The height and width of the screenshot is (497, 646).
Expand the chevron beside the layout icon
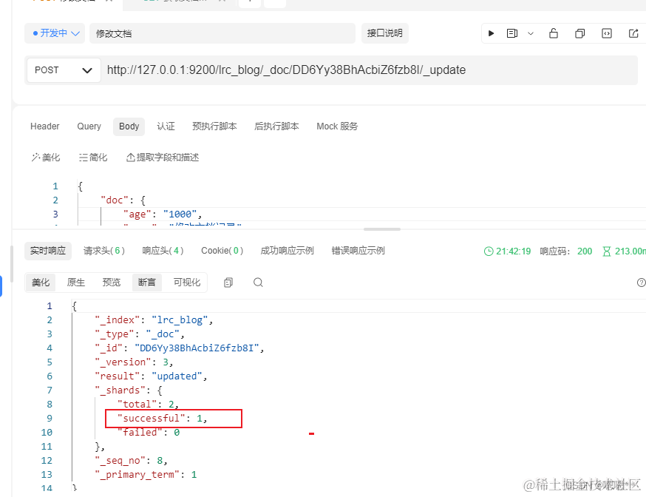point(530,33)
